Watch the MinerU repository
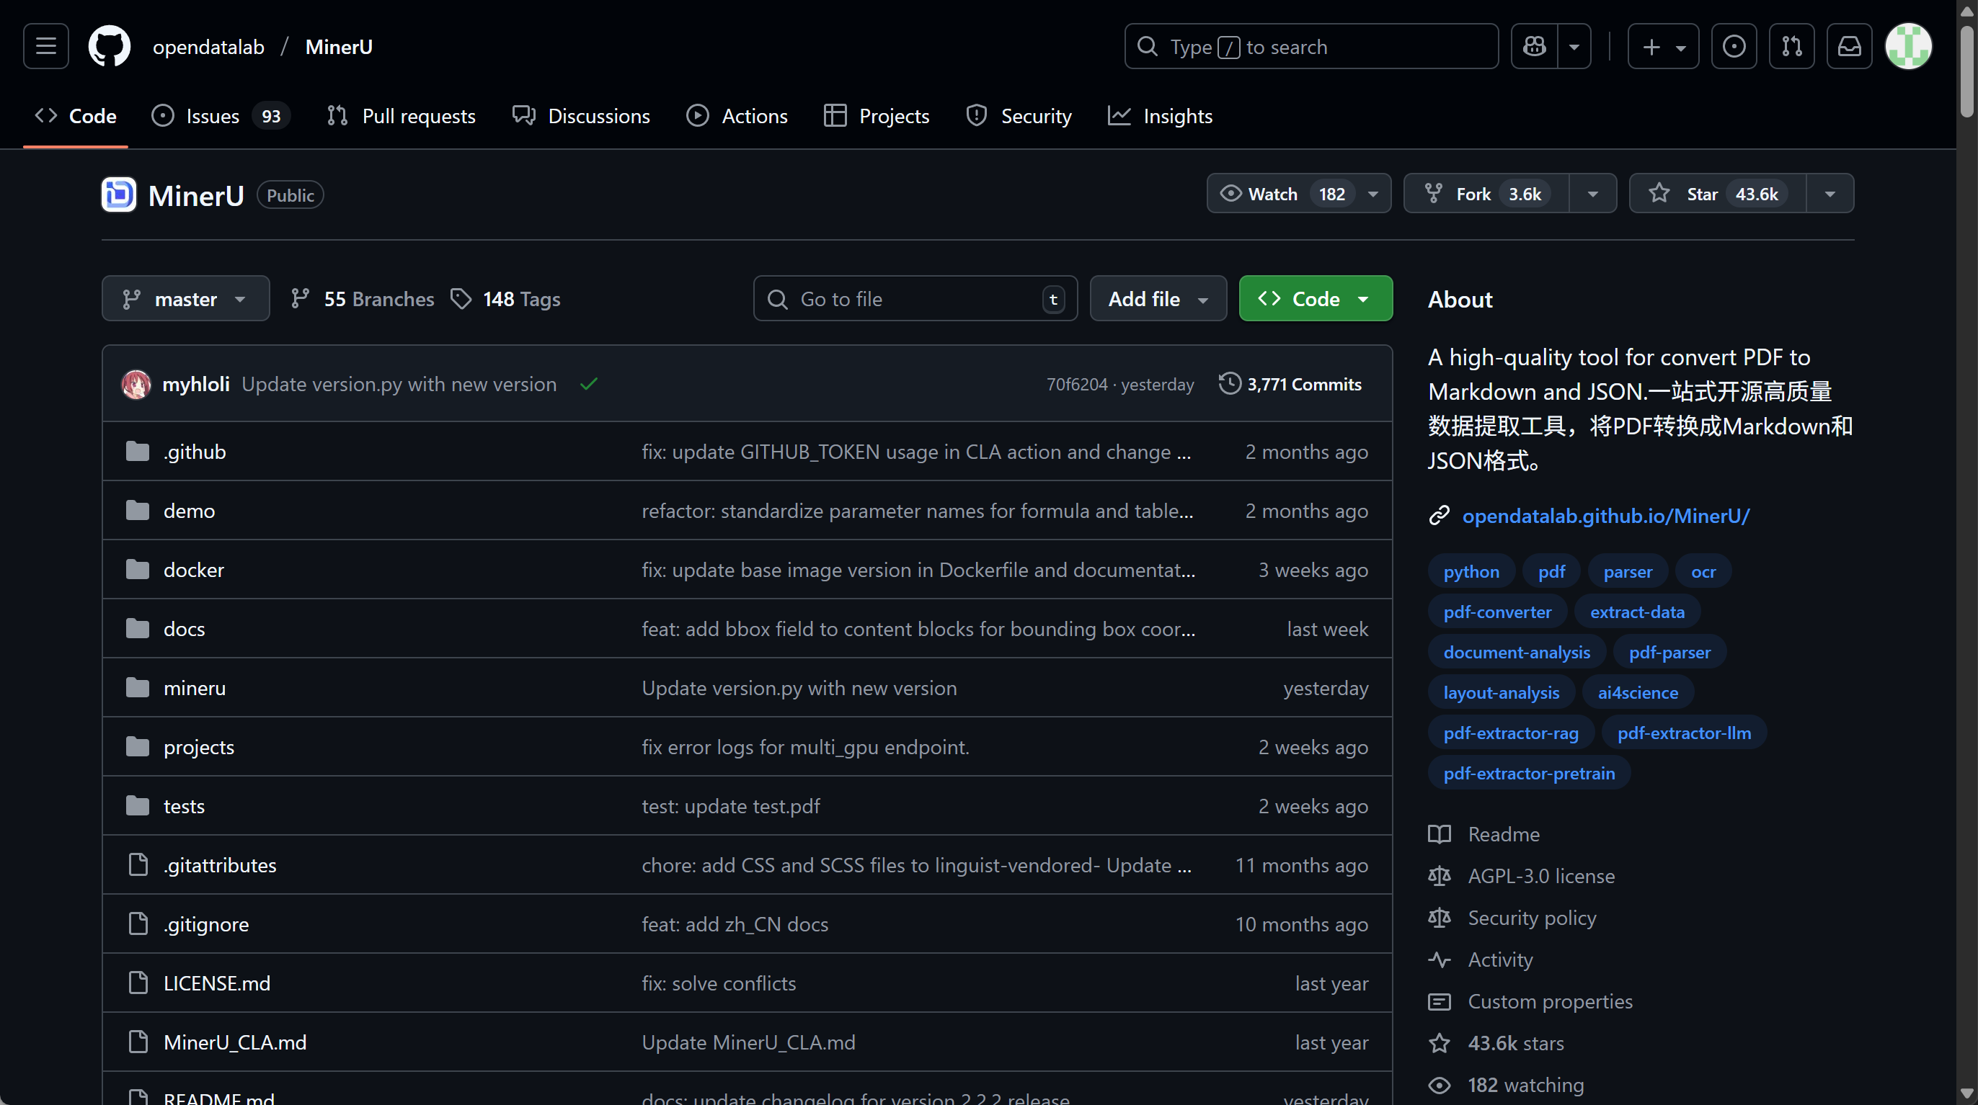This screenshot has height=1105, width=1978. [x=1298, y=194]
